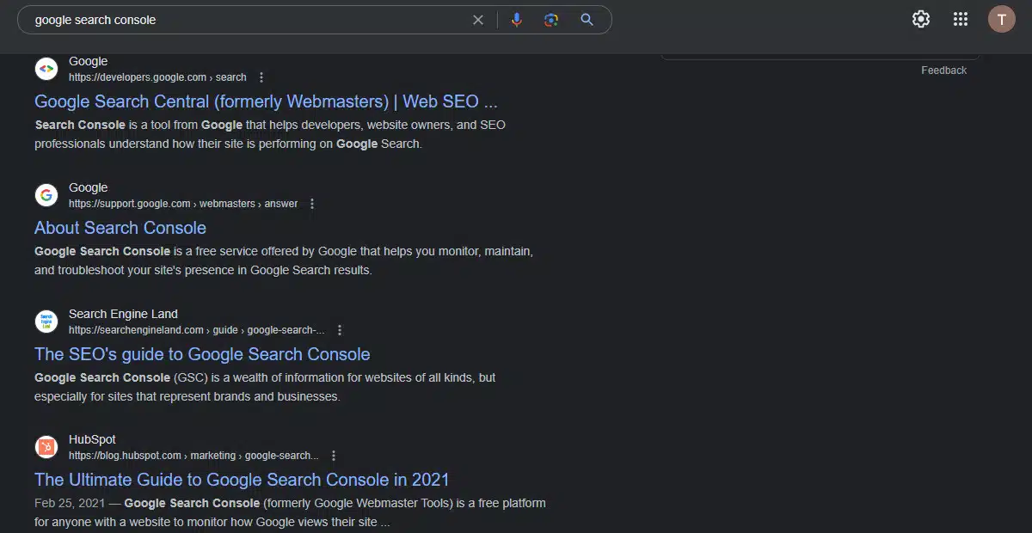
Task: Open more options for searchengineland.com result
Action: (x=340, y=330)
